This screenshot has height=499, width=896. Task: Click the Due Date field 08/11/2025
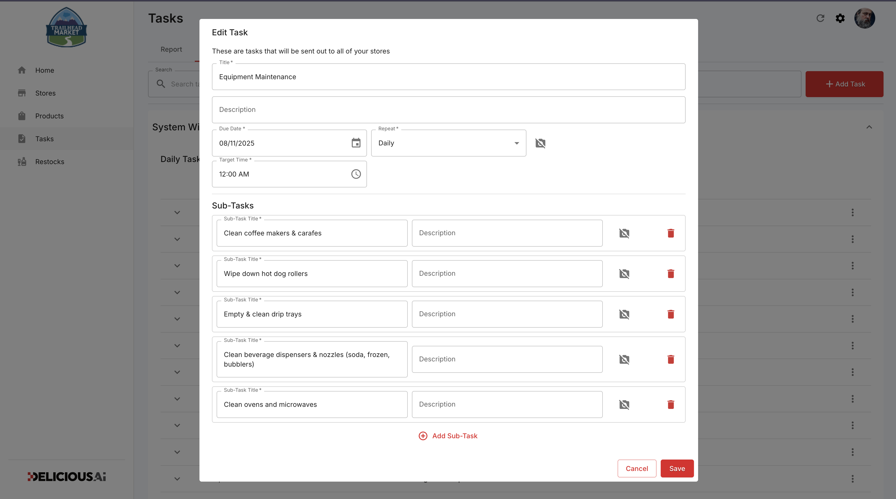click(289, 143)
